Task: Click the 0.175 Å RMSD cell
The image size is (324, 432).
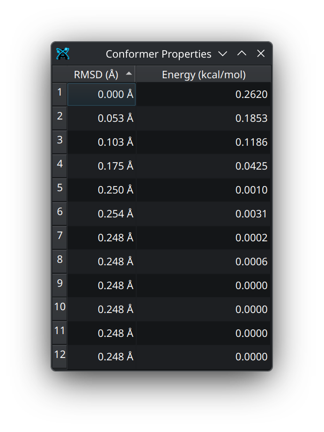Action: [x=102, y=166]
